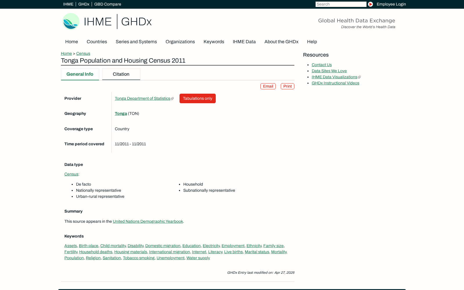Open IHME link in top bar
464x290 pixels.
coord(68,4)
